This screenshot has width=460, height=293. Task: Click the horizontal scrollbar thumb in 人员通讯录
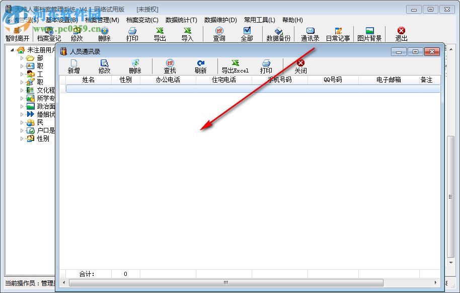point(226,282)
